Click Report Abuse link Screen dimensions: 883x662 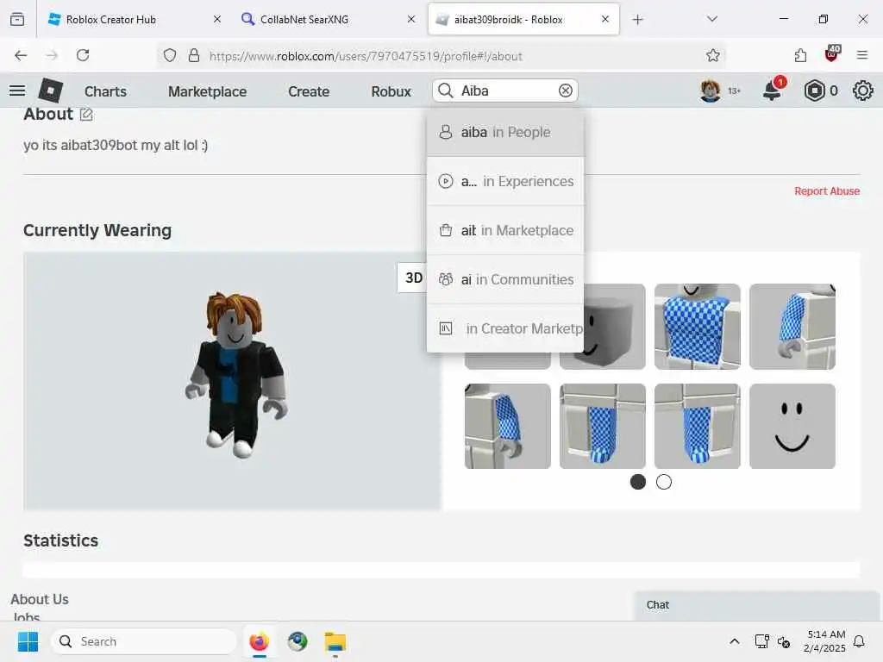tap(827, 190)
